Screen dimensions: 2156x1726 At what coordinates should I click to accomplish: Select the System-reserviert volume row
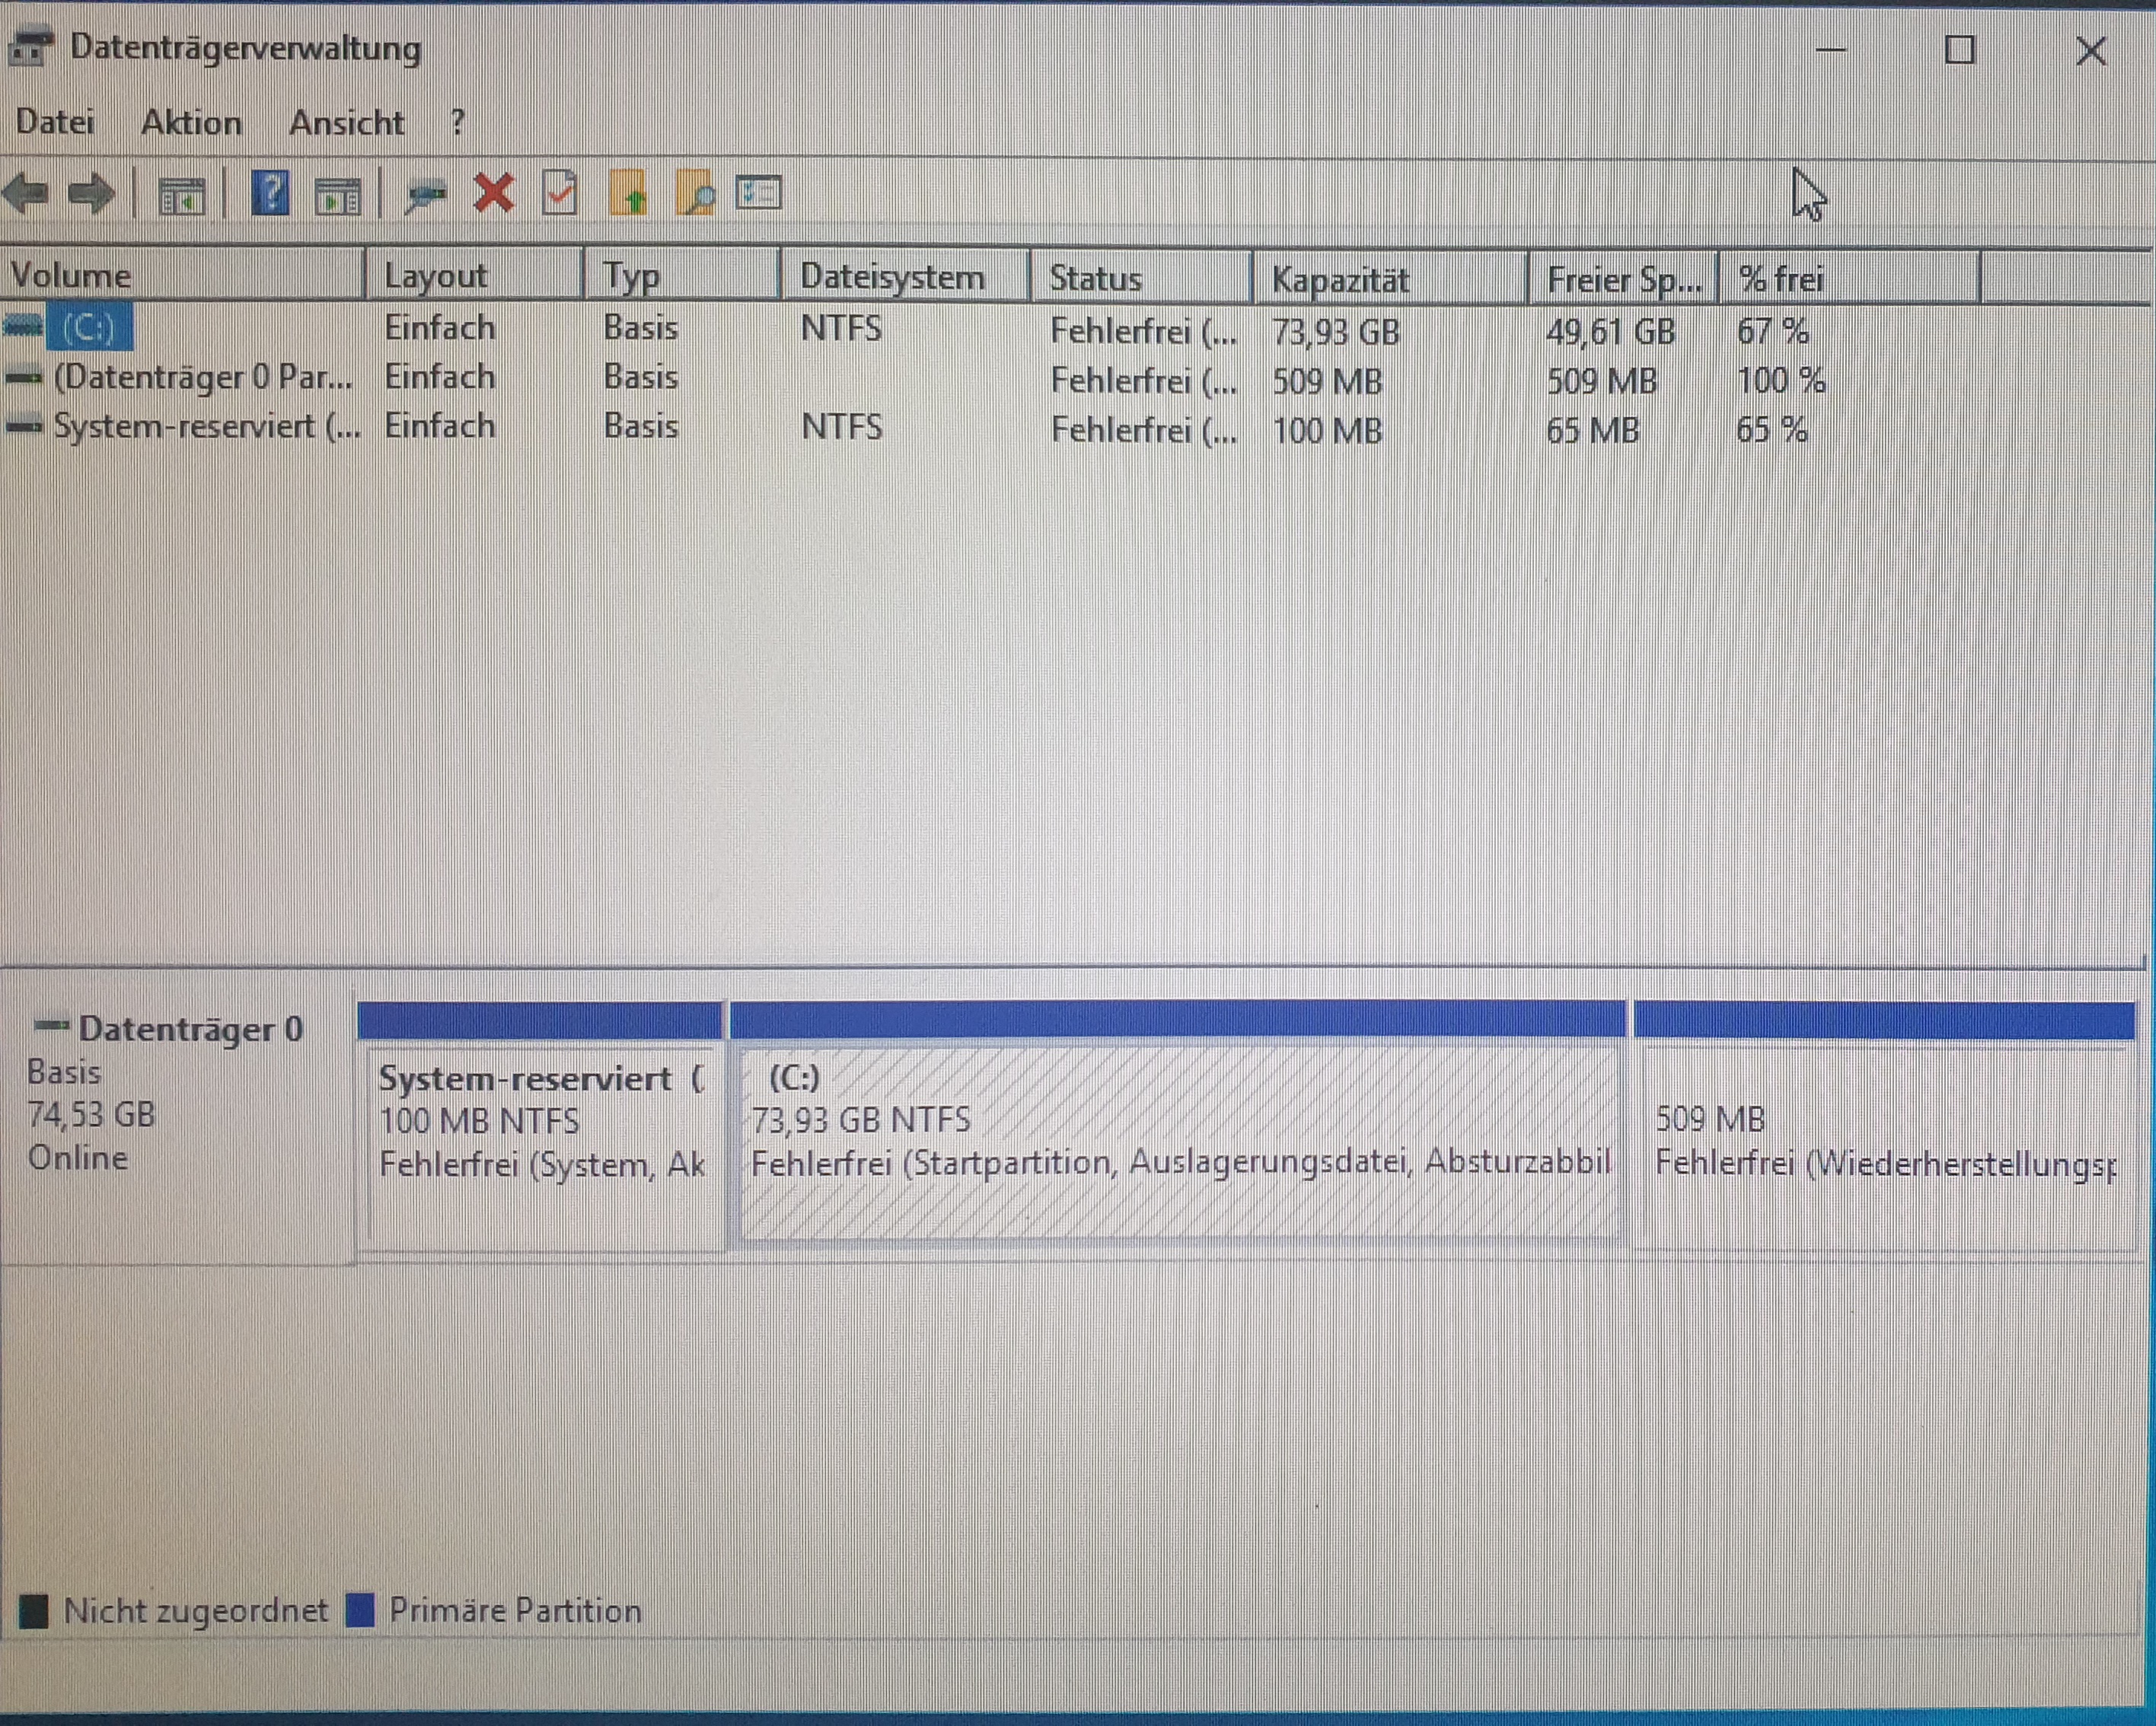click(x=206, y=427)
